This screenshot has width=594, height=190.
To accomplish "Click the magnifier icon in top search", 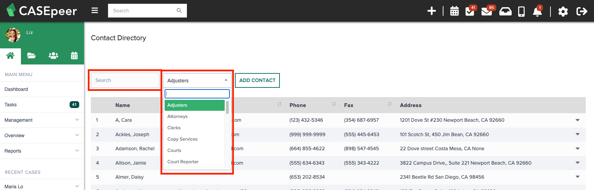I will 179,11.
